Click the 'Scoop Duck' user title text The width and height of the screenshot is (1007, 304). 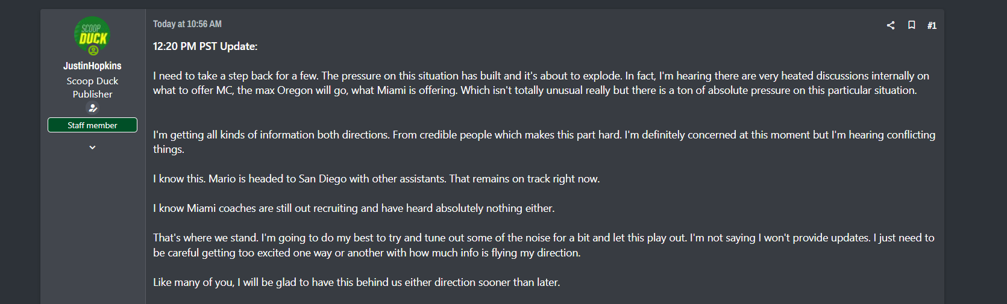pyautogui.click(x=92, y=81)
